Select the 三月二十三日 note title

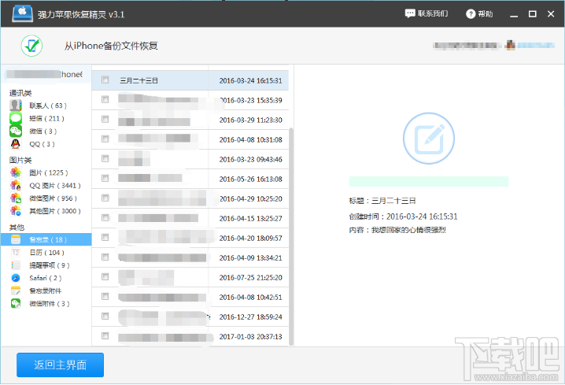tap(138, 81)
